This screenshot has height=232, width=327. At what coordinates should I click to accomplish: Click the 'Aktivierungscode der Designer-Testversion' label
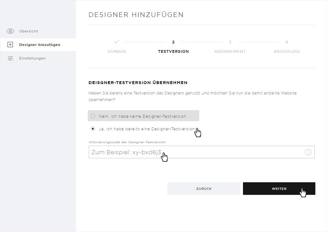click(x=127, y=142)
